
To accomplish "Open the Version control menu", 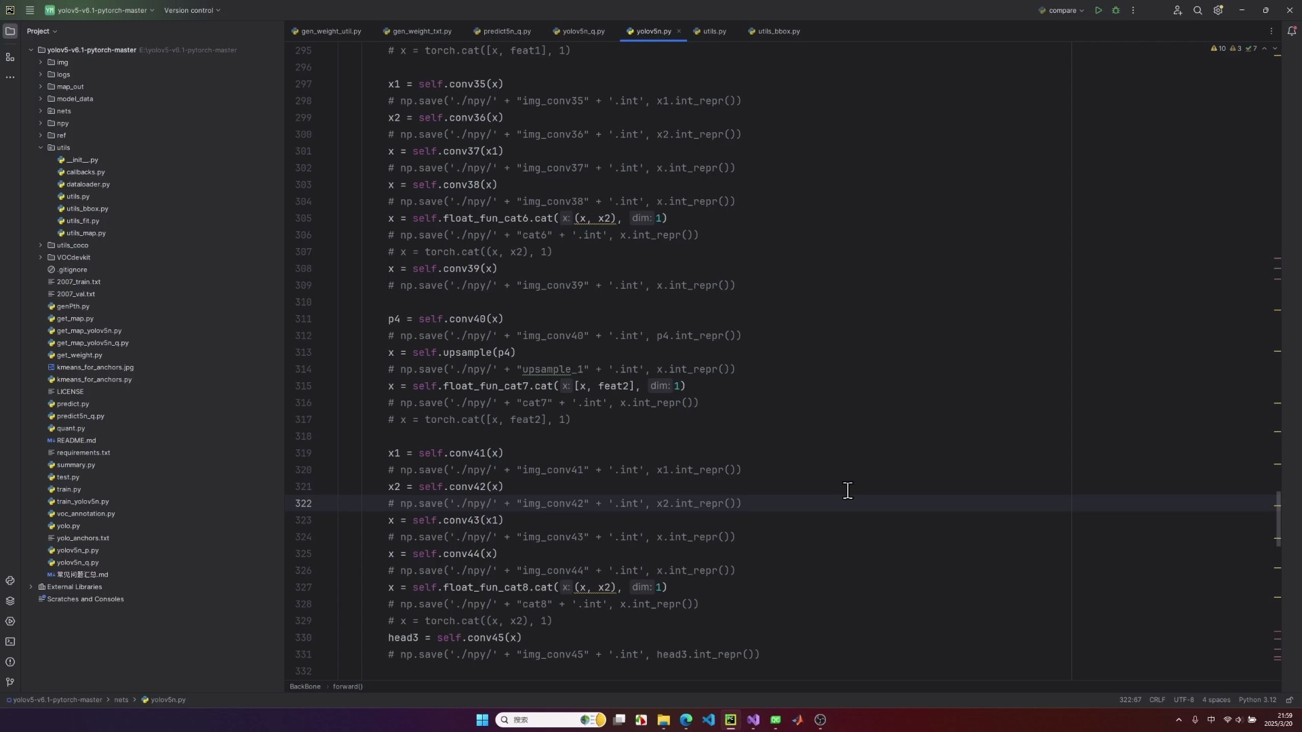I will pyautogui.click(x=192, y=10).
